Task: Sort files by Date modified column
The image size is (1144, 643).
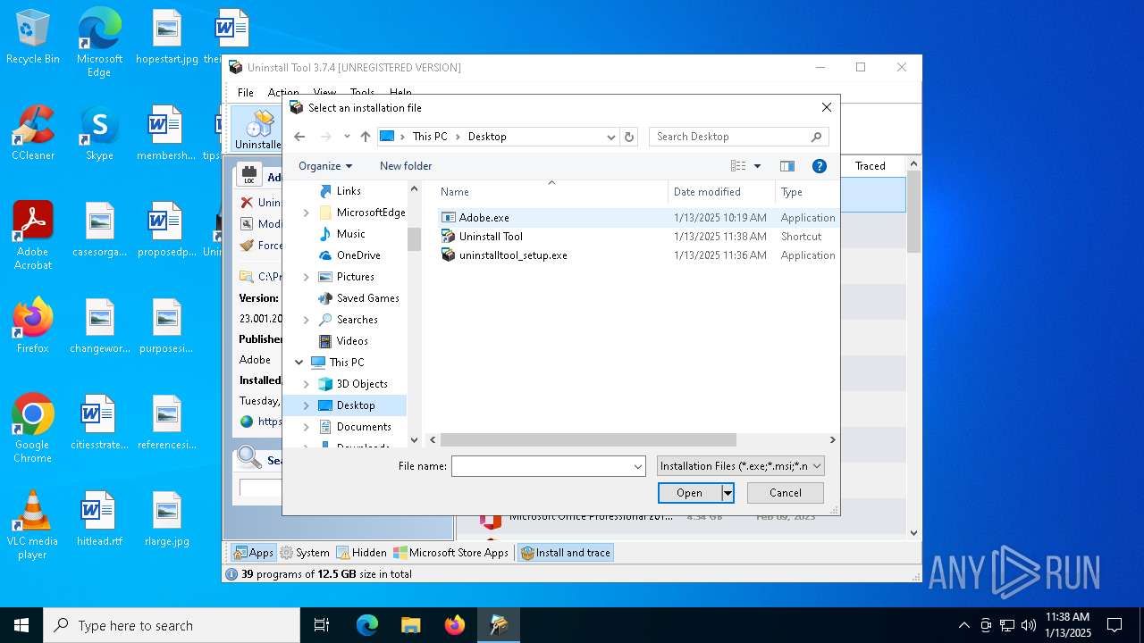Action: pyautogui.click(x=721, y=192)
